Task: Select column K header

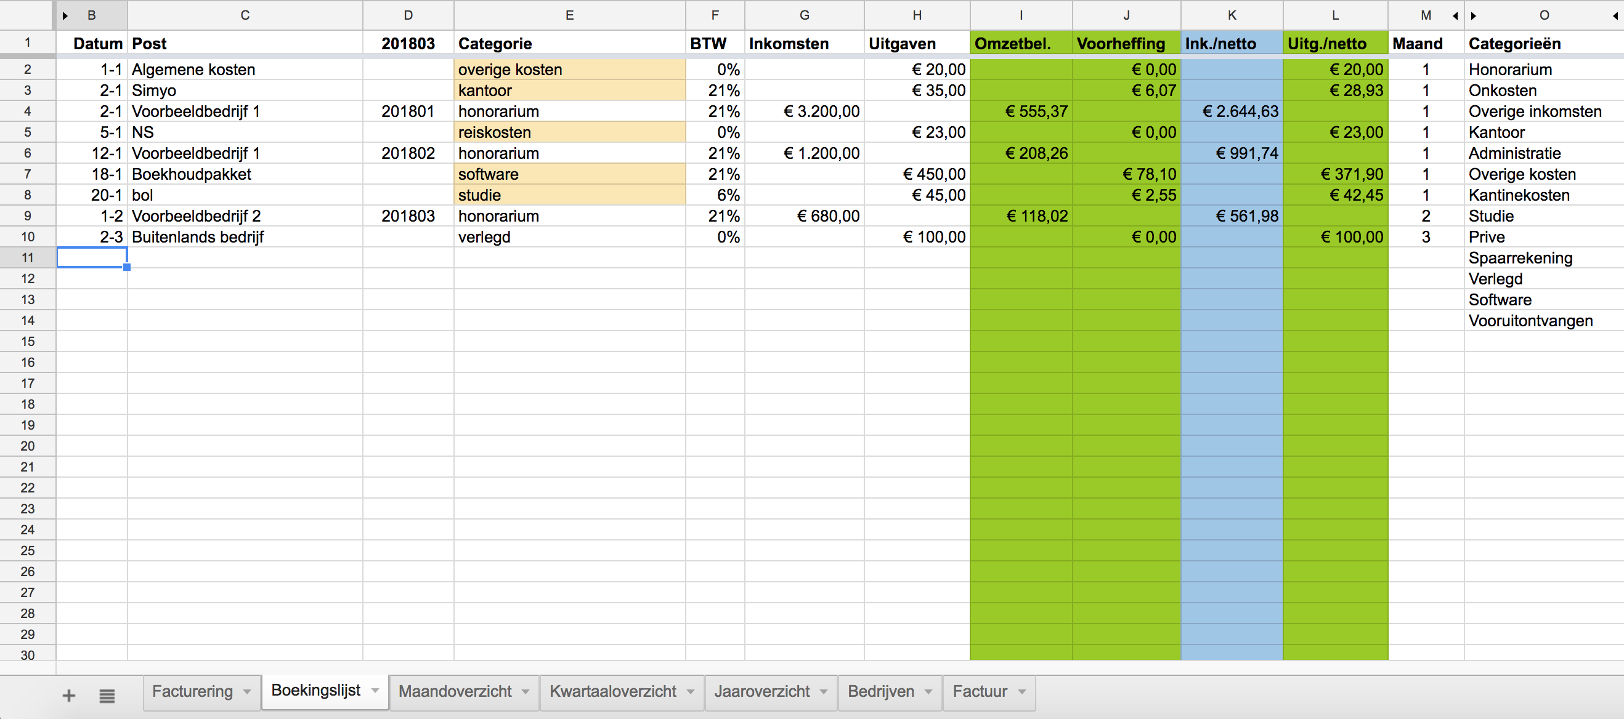Action: coord(1232,15)
